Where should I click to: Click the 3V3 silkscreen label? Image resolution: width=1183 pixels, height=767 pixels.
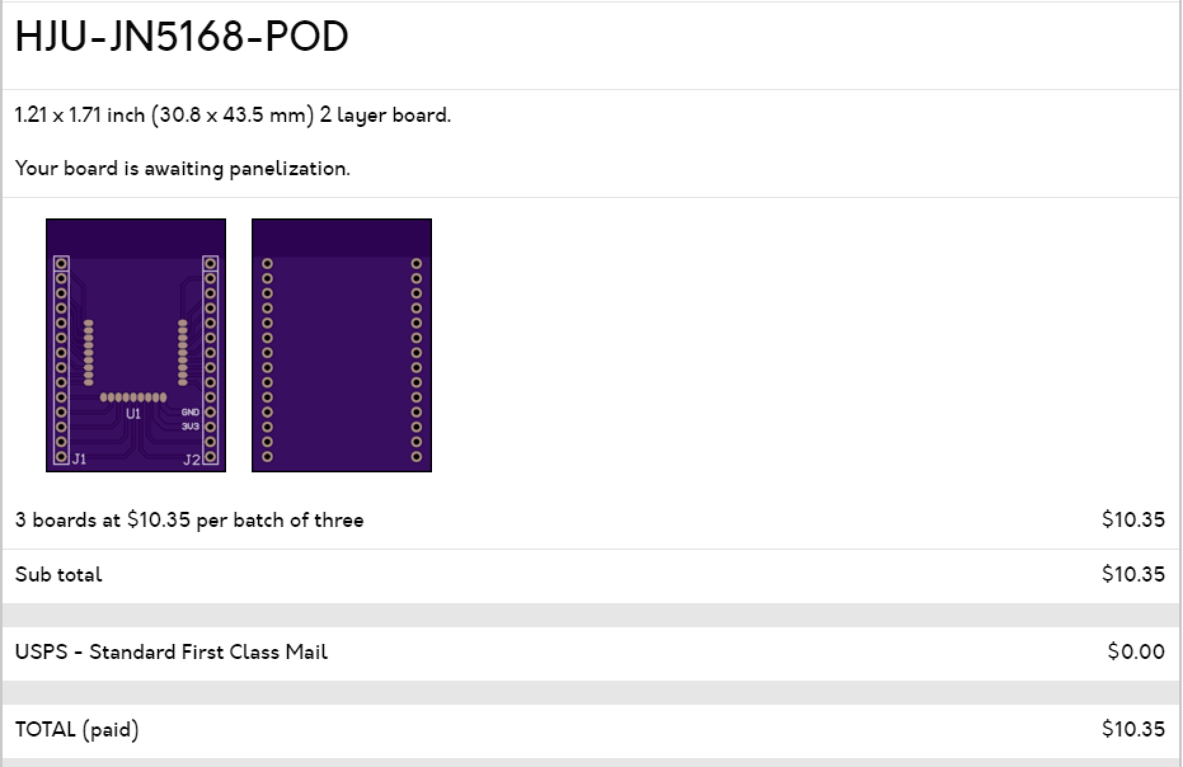190,426
